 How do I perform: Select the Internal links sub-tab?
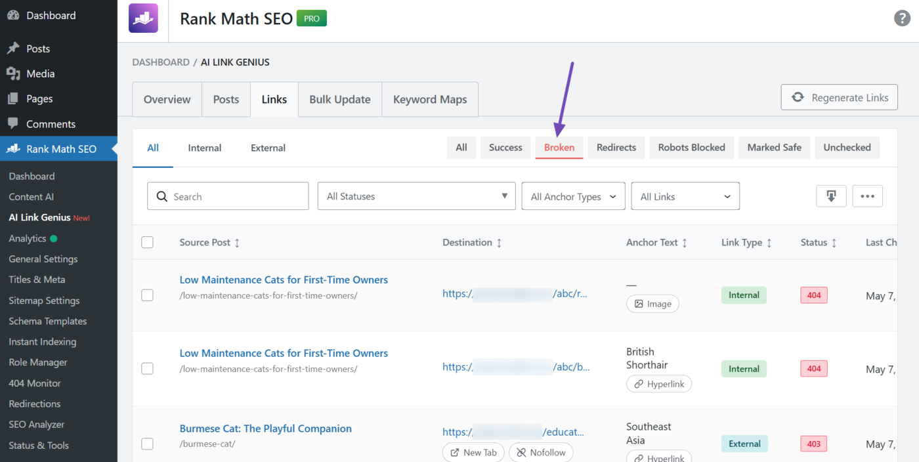click(205, 148)
